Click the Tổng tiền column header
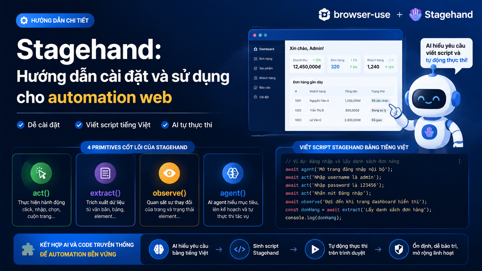This screenshot has height=271, width=482. tap(351, 91)
